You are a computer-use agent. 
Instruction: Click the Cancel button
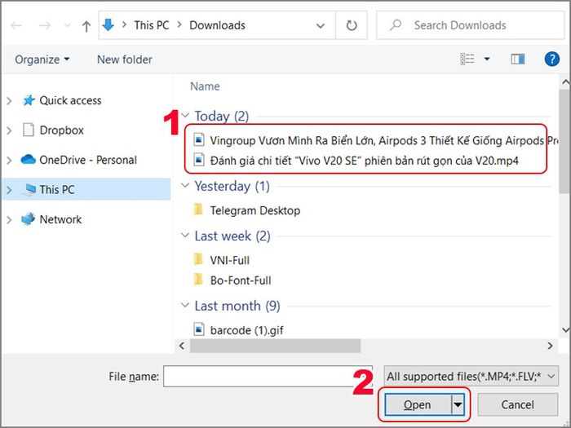coord(517,404)
